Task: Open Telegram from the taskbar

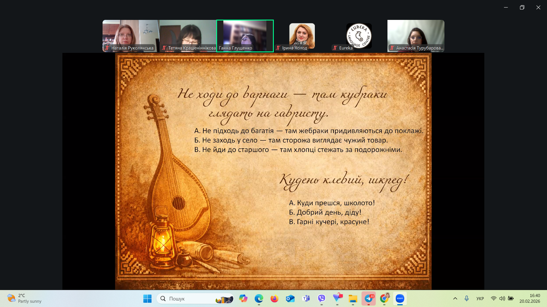Action: coord(368,298)
